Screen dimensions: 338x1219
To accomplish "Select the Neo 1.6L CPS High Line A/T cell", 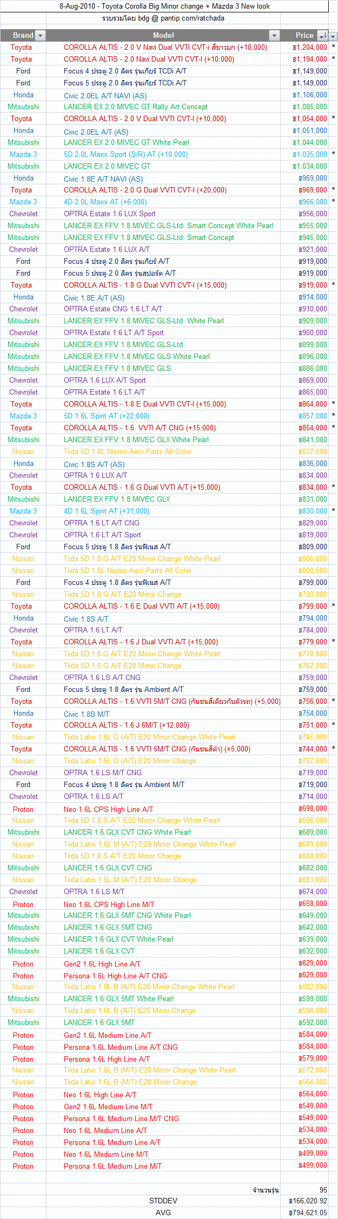I will pyautogui.click(x=108, y=809).
